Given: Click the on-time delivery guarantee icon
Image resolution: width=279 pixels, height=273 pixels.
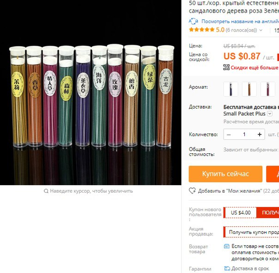Looking at the screenshot, I should pyautogui.click(x=227, y=268).
